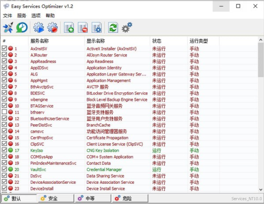The height and width of the screenshot is (204, 264).
Task: Select the BTAGService service name
Action: point(42,106)
